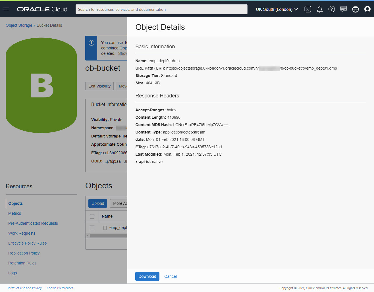Click the emp_dept object name in table

118,228
